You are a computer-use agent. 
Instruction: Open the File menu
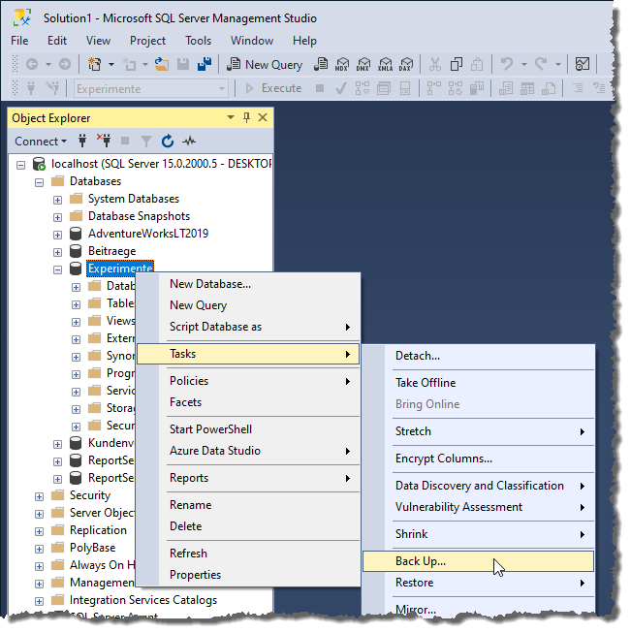click(x=19, y=41)
